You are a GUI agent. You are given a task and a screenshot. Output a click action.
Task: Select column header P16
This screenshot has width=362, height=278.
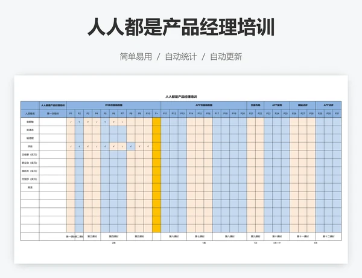208,114
